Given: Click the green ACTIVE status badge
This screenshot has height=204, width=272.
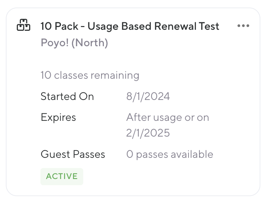Looking at the screenshot, I should (62, 177).
